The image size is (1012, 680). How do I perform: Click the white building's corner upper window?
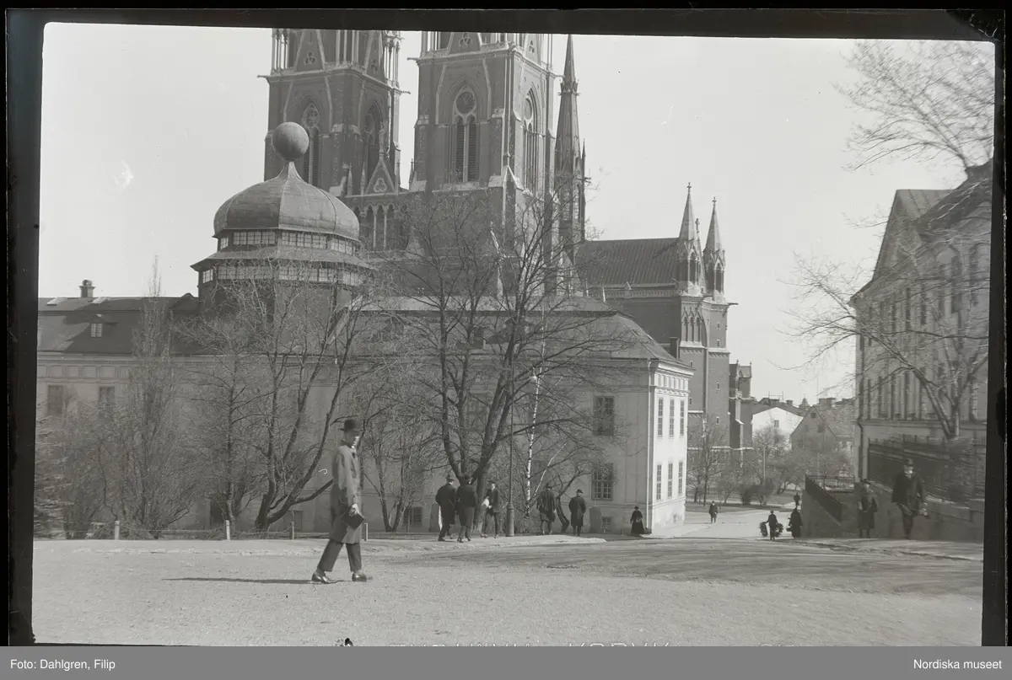tap(603, 415)
